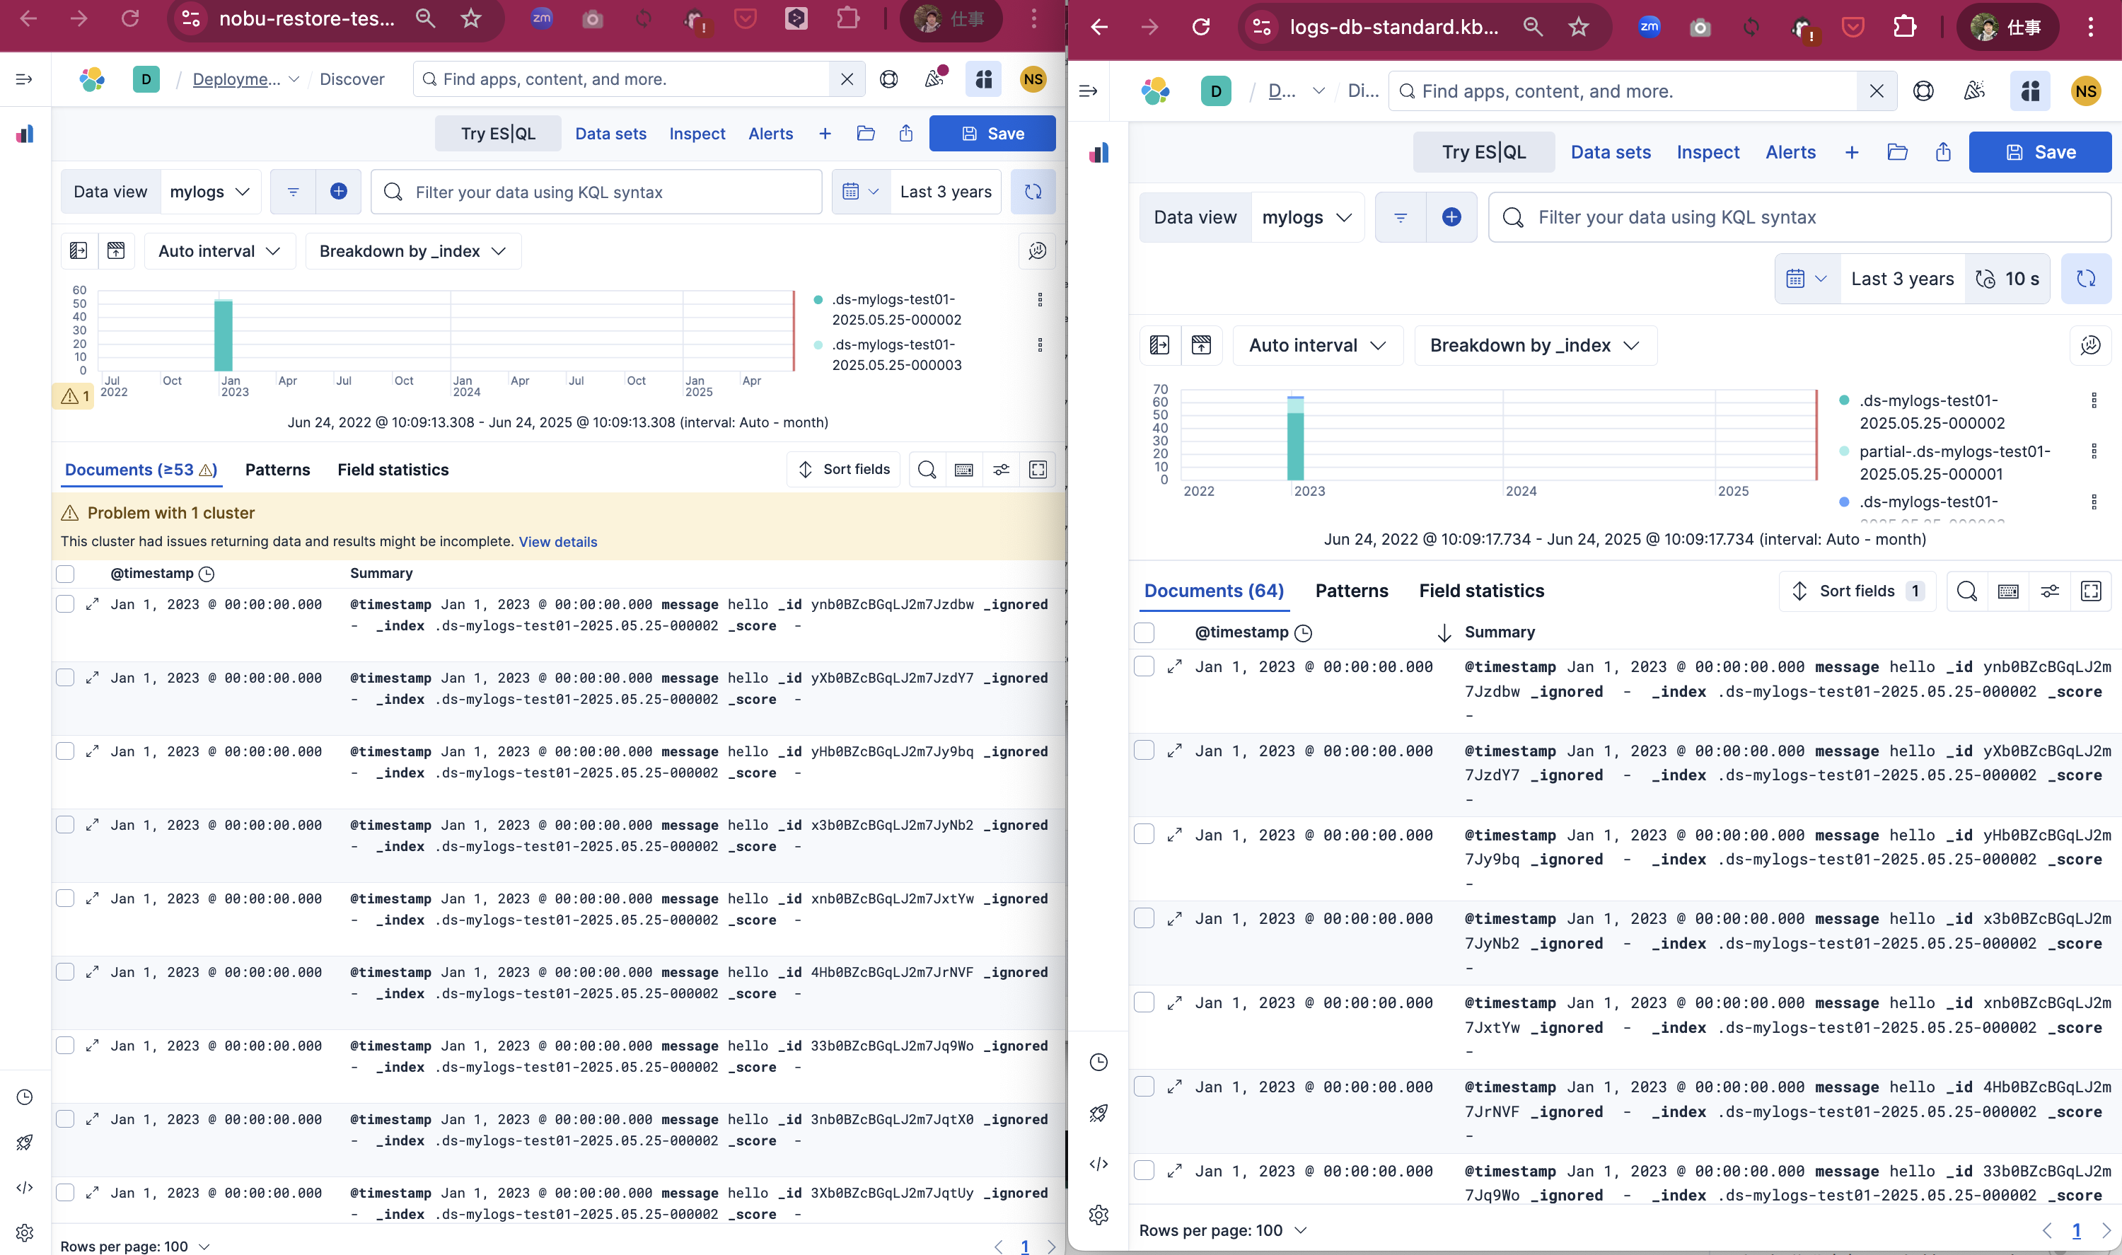Open display options sliders icon in left table
Viewport: 2122px width, 1255px height.
point(1001,469)
